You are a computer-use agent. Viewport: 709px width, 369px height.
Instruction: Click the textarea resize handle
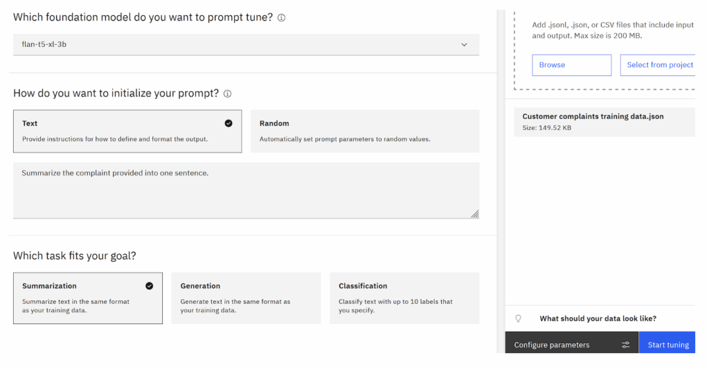click(x=474, y=214)
